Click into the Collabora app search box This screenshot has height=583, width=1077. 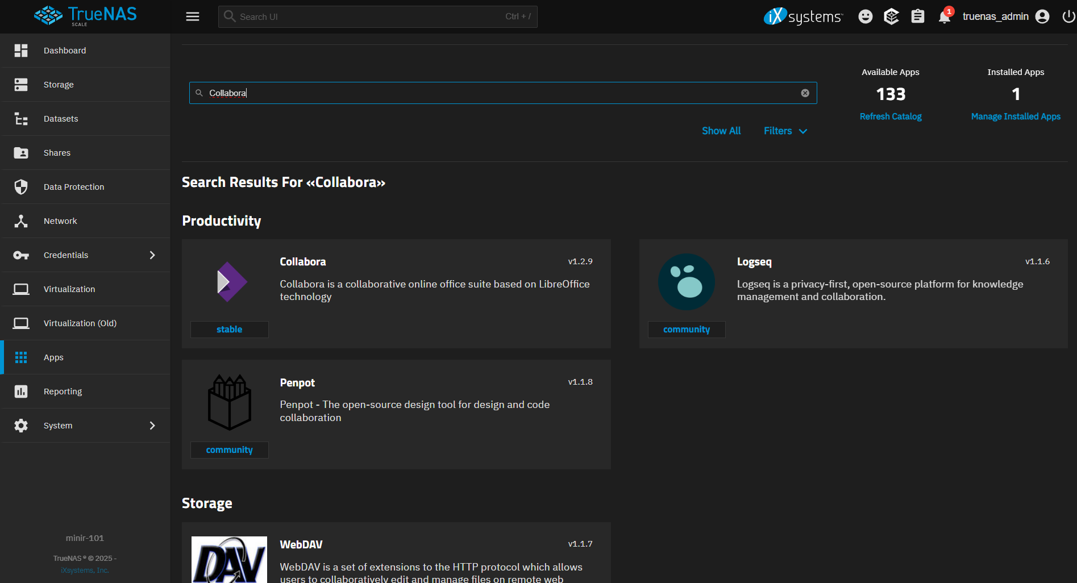coord(503,93)
